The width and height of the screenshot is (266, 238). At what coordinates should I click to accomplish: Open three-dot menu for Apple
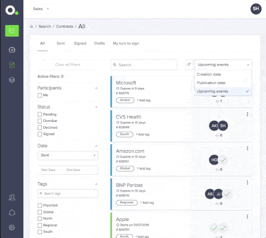click(x=247, y=217)
